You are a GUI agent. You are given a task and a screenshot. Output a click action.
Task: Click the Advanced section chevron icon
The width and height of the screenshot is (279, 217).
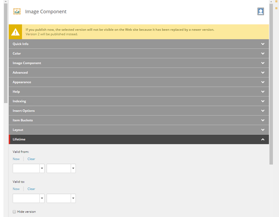263,72
